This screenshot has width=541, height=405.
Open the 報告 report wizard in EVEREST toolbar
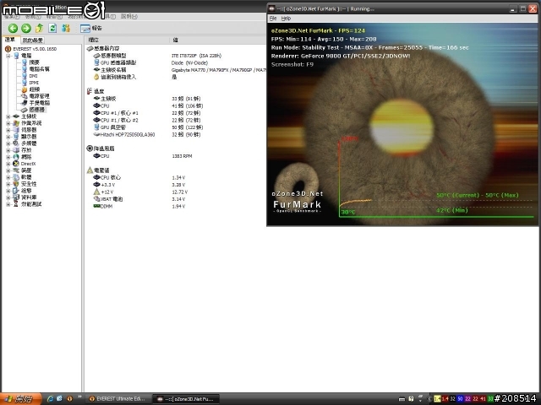pyautogui.click(x=90, y=28)
